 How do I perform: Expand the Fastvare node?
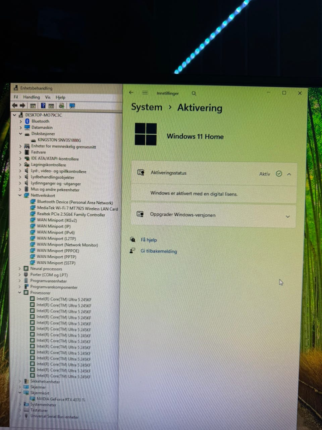coord(20,152)
